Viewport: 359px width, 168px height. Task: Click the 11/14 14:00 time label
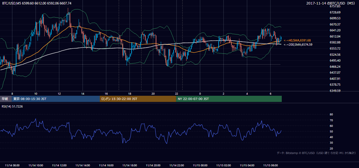[83, 165]
